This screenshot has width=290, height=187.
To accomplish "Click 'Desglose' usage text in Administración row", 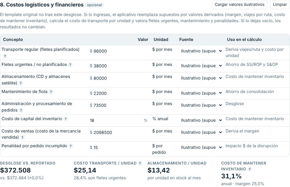I will click(235, 104).
